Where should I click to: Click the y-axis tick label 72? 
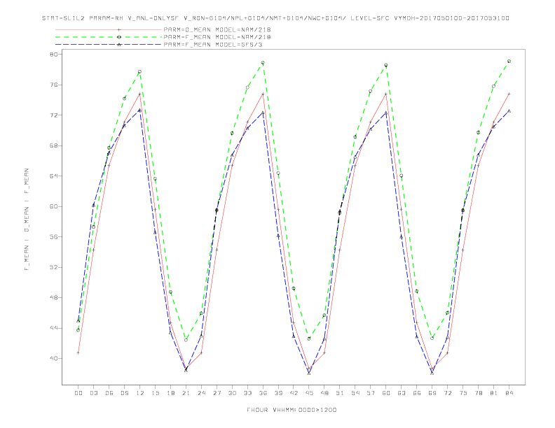coord(54,115)
